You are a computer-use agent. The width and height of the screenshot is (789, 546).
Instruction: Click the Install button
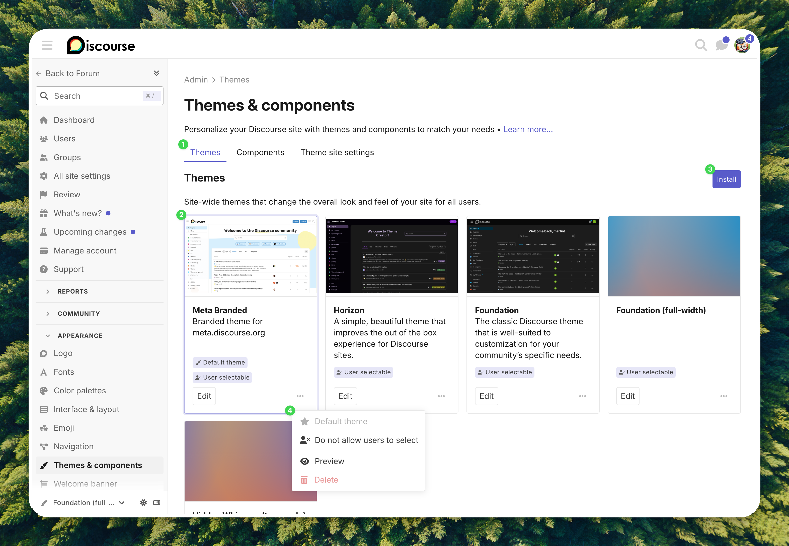(x=726, y=179)
